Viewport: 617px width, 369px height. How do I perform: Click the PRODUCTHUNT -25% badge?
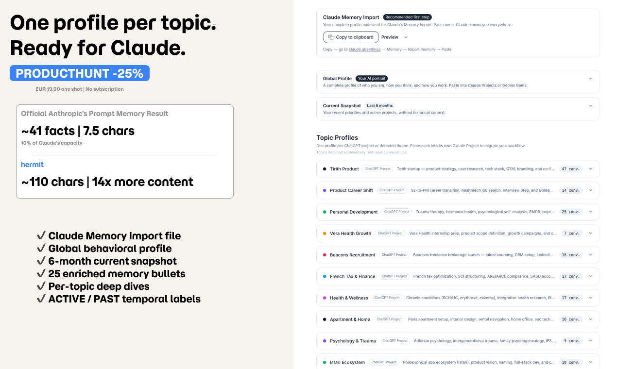tap(79, 73)
